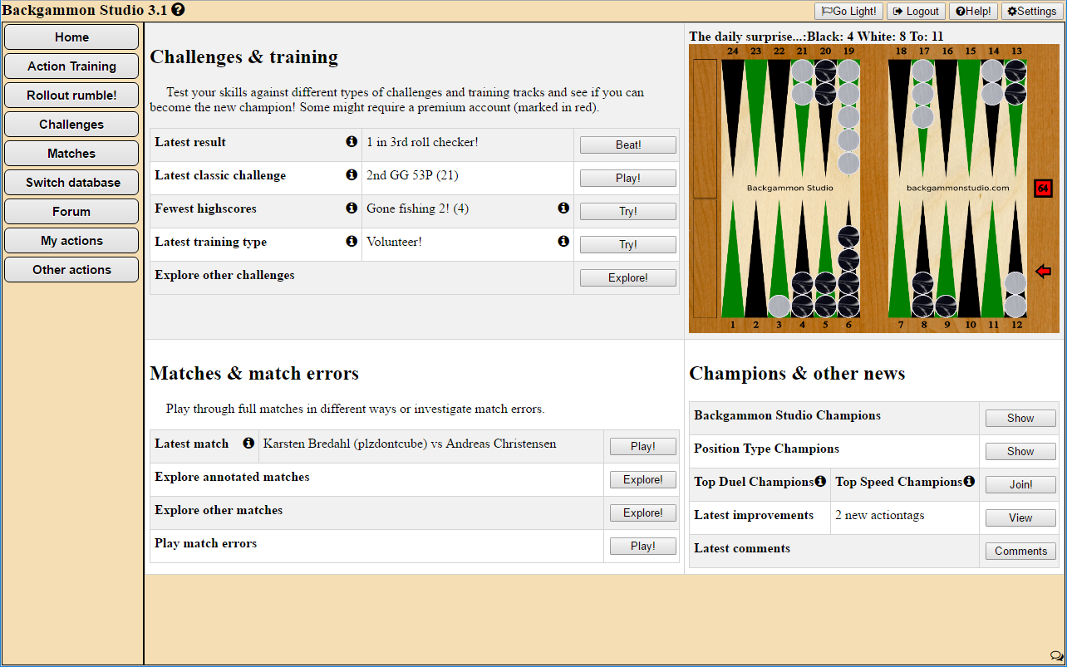Click info icon beside Latest match
Screen dimensions: 1067x667
pyautogui.click(x=248, y=444)
